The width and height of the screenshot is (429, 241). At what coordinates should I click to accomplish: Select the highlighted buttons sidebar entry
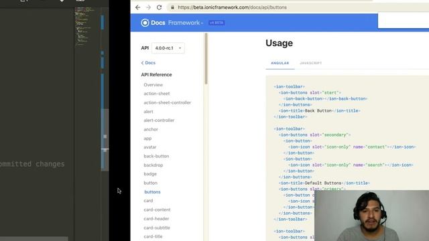pos(152,192)
